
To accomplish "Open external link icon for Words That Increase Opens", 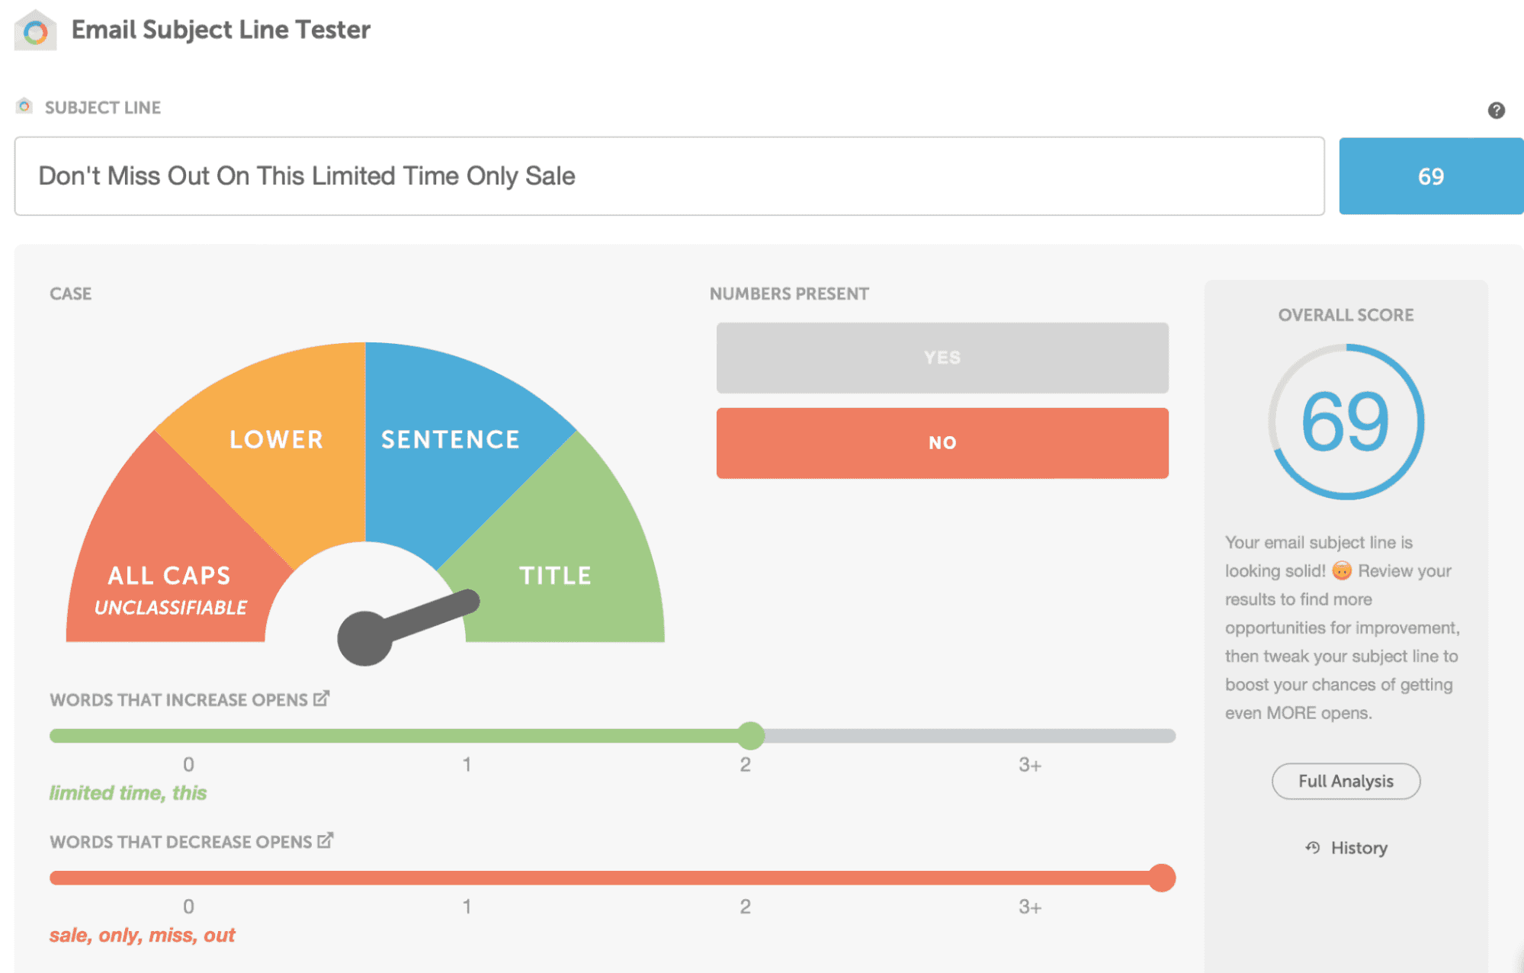I will tap(322, 698).
